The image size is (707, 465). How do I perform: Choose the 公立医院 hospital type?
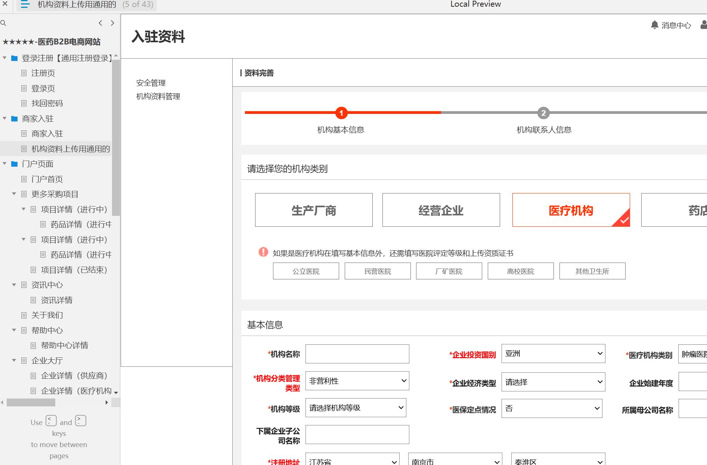coord(306,271)
